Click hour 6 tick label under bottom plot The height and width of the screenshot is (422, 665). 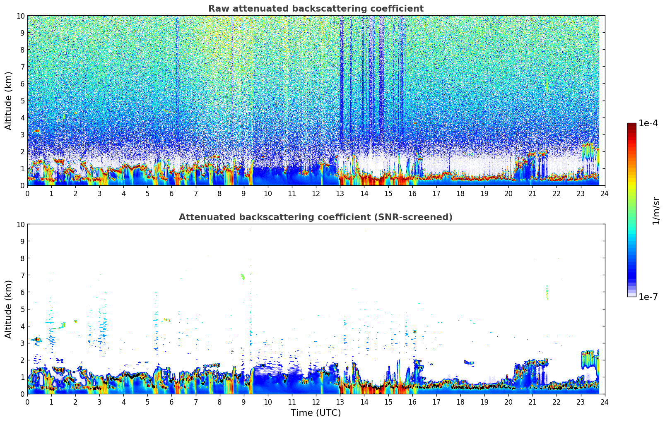point(172,402)
